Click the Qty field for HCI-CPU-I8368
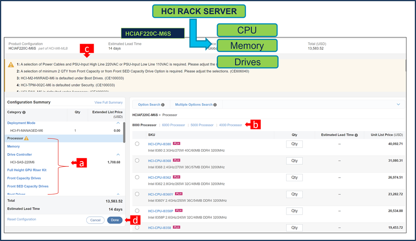 pos(295,161)
